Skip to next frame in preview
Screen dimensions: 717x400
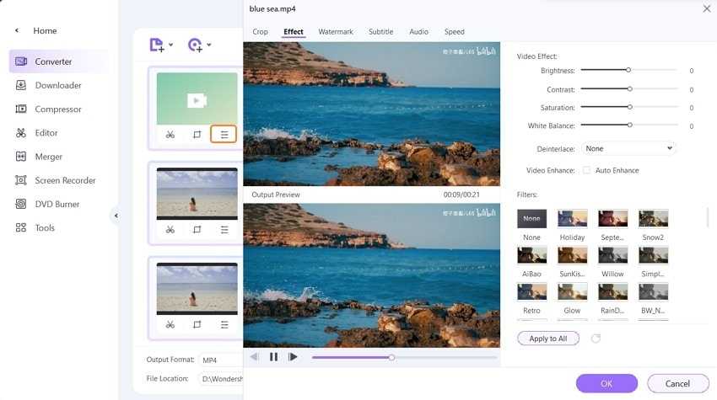point(293,357)
